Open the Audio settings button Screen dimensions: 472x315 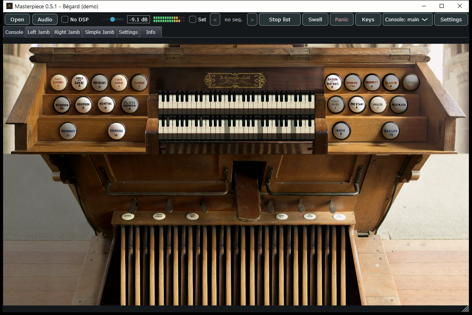coord(45,20)
